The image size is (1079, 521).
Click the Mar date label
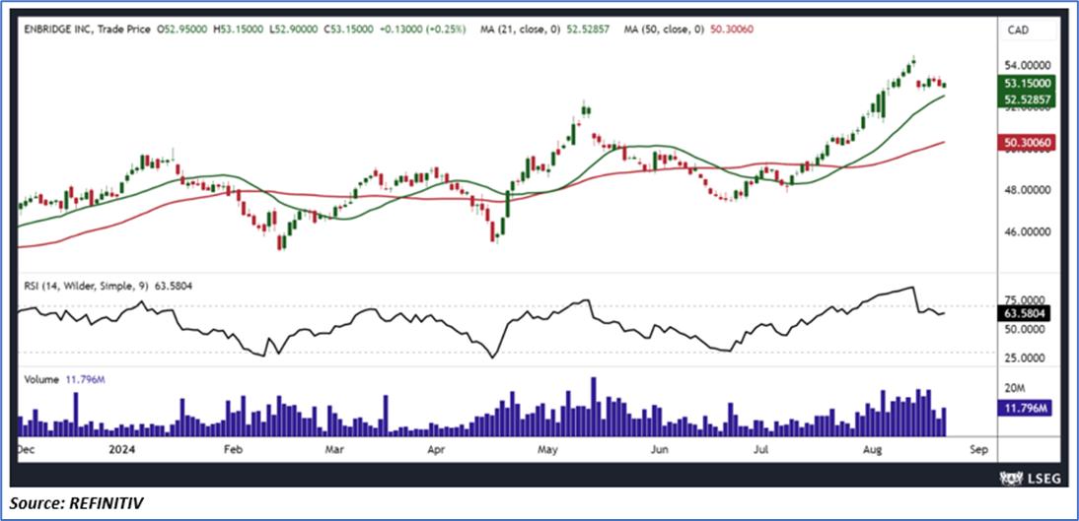tap(334, 449)
